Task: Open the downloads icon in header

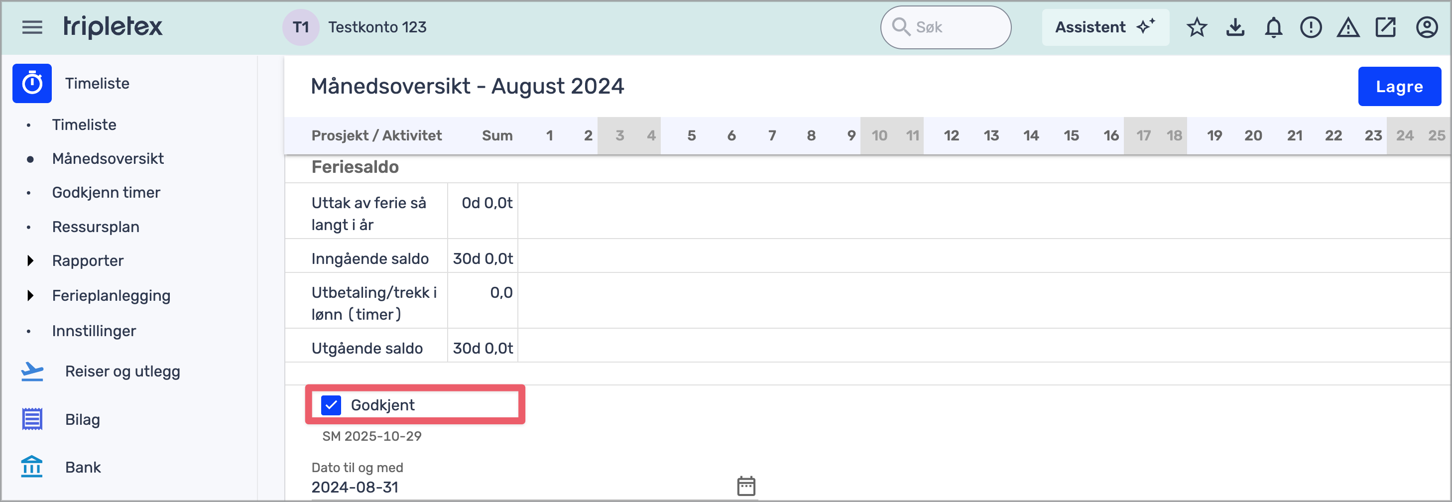Action: click(x=1235, y=27)
